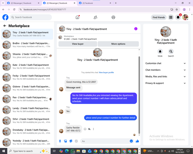Viewport: 193px width, 154px height.
Task: Click the Aa message input box
Action: (105, 141)
